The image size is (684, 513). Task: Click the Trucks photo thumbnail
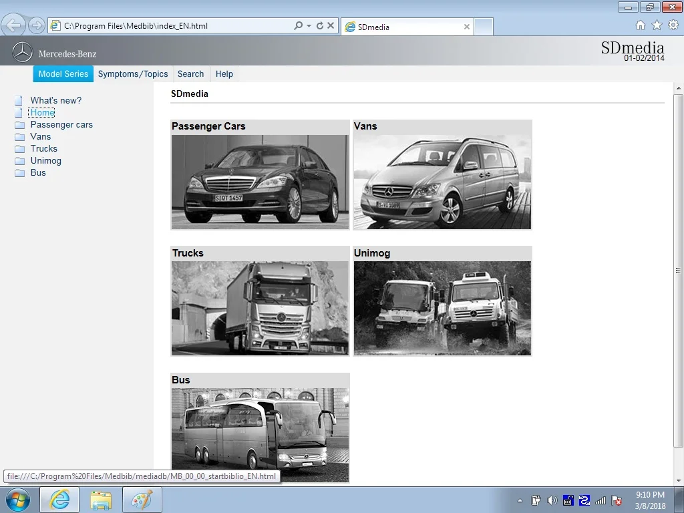[x=260, y=308]
